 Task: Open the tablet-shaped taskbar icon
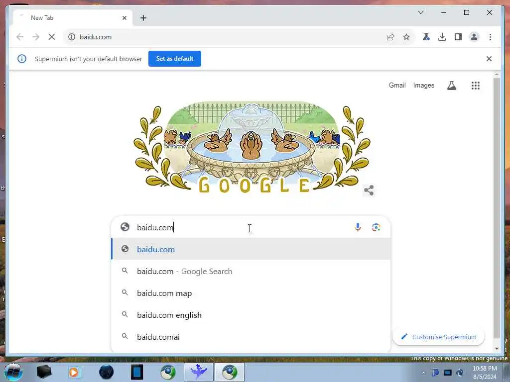[x=137, y=372]
